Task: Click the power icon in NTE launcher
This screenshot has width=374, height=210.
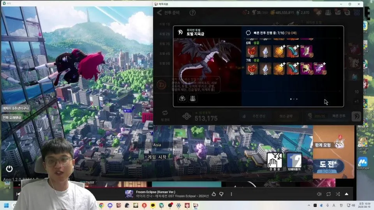Action: click(x=9, y=169)
